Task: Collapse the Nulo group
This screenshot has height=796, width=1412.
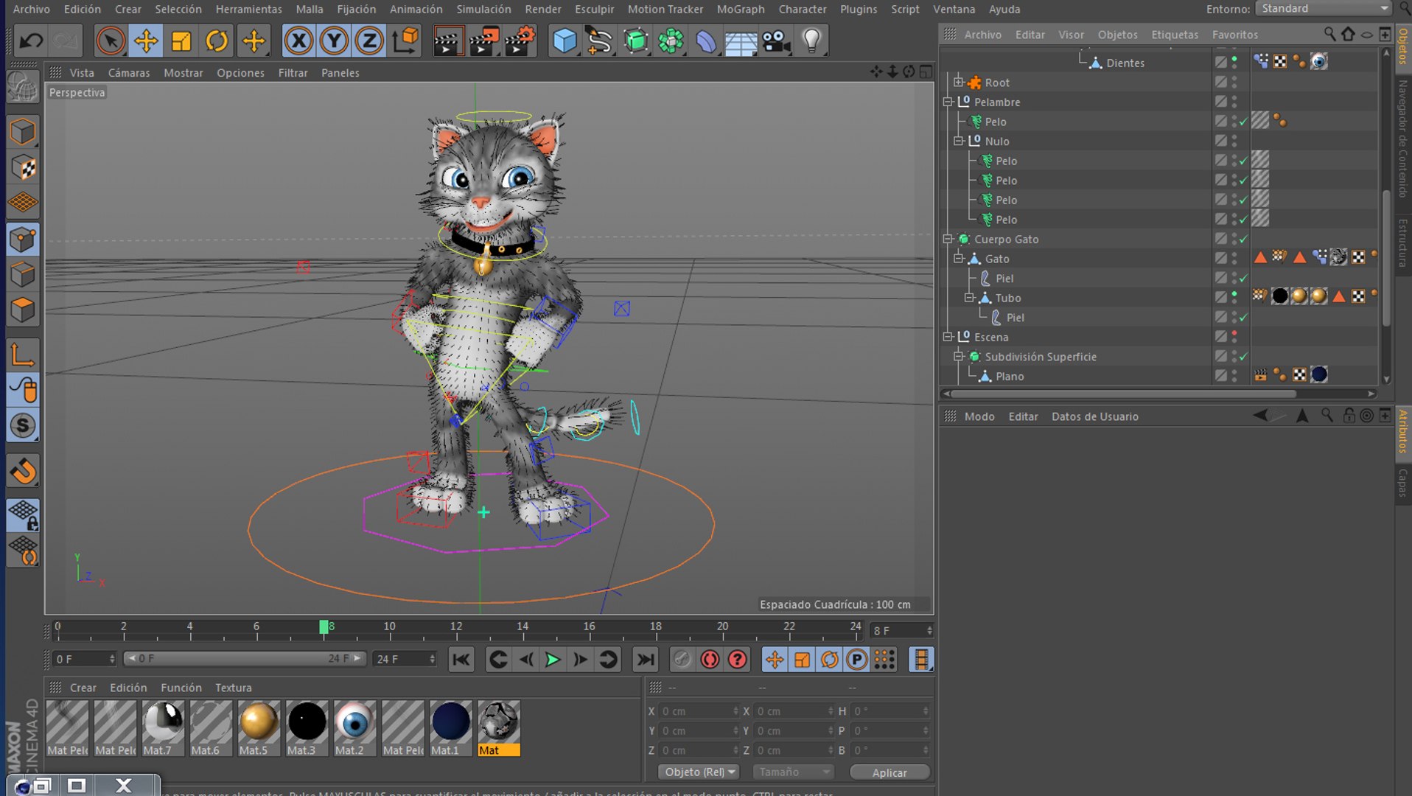Action: [x=959, y=141]
